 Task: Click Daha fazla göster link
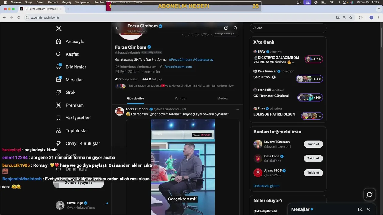266,186
